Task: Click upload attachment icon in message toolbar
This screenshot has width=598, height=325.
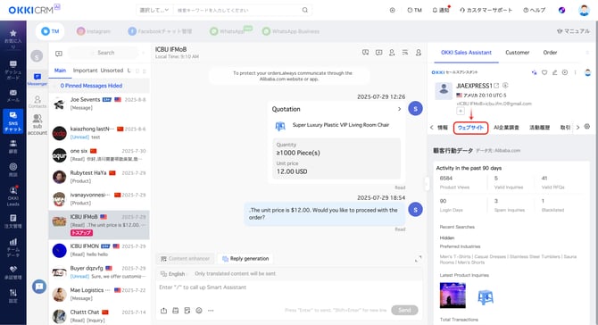Action: pos(163,311)
